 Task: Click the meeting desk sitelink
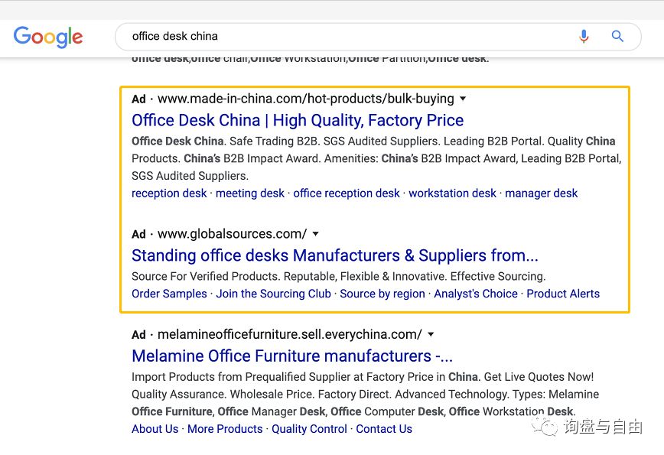250,193
